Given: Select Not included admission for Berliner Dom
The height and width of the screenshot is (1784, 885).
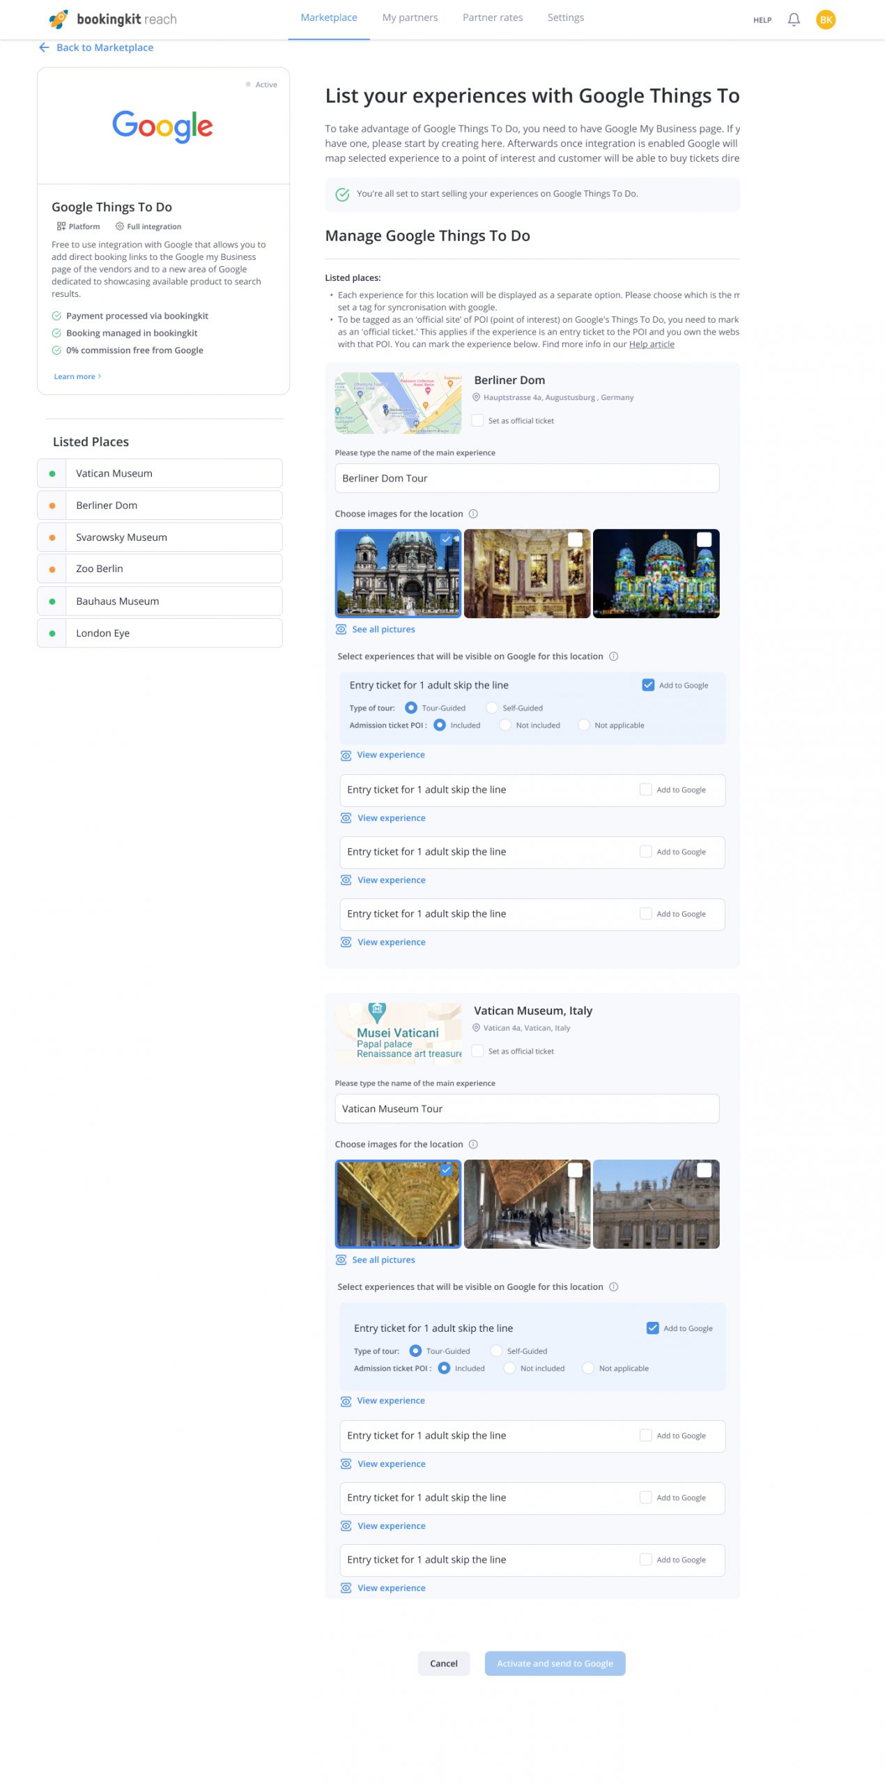Looking at the screenshot, I should 505,725.
